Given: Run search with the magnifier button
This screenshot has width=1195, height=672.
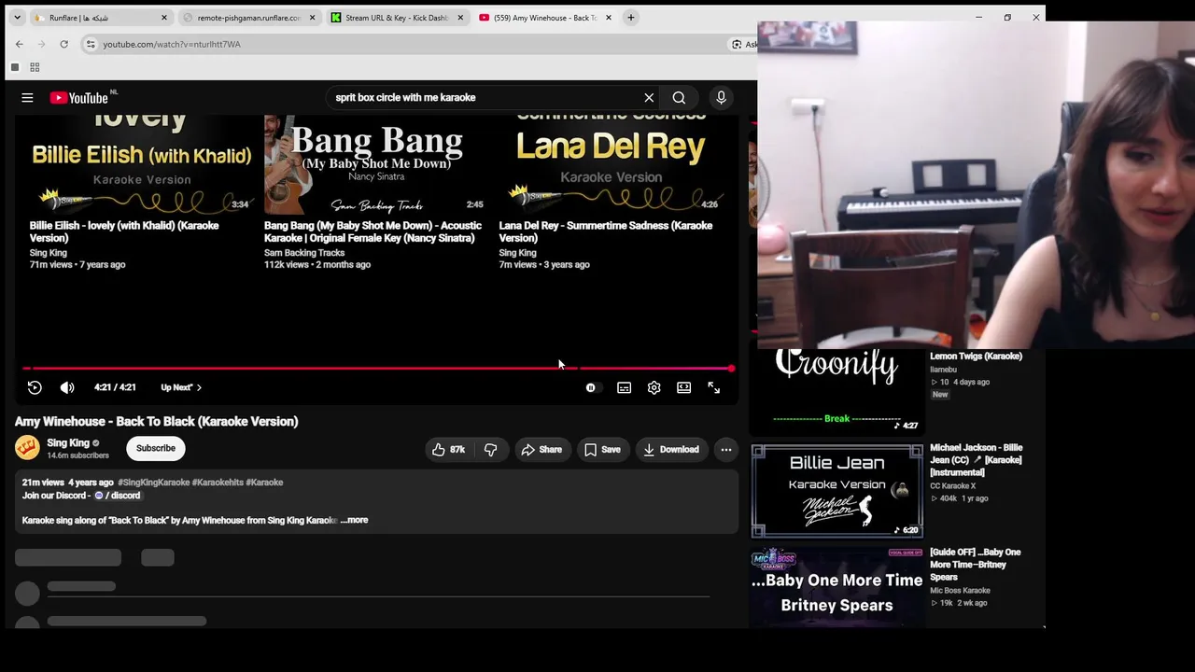Looking at the screenshot, I should pos(679,97).
